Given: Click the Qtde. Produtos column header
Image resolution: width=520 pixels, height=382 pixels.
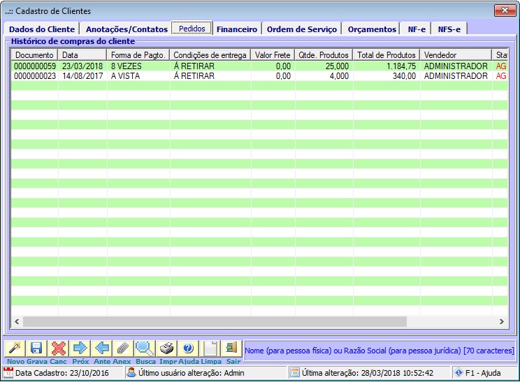Looking at the screenshot, I should tap(324, 55).
